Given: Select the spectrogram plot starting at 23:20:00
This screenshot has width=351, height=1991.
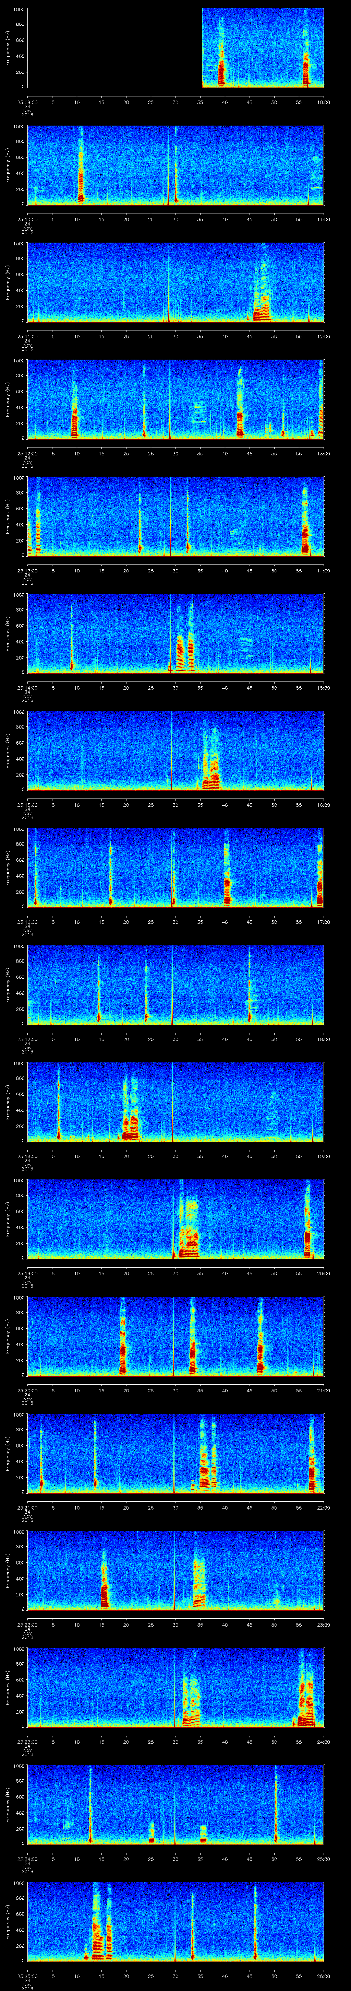Looking at the screenshot, I should [x=176, y=1336].
